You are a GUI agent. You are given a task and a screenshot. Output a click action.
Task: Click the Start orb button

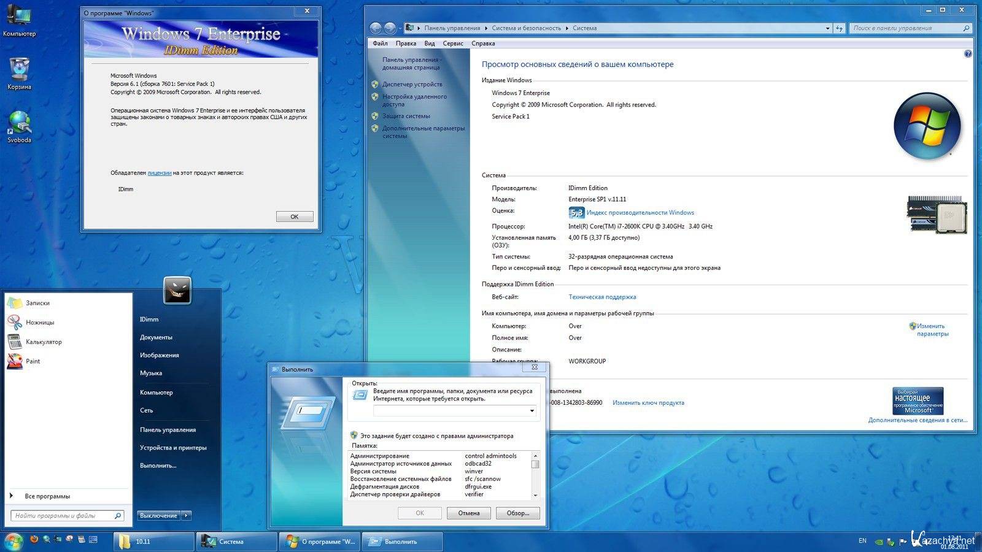13,541
